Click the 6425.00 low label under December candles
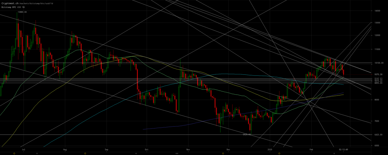This screenshot has width=388, height=155. (247, 134)
